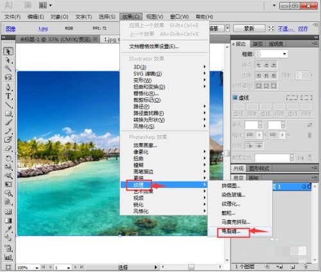Select the Eyedropper tool
This screenshot has width=321, height=272.
coord(8,229)
